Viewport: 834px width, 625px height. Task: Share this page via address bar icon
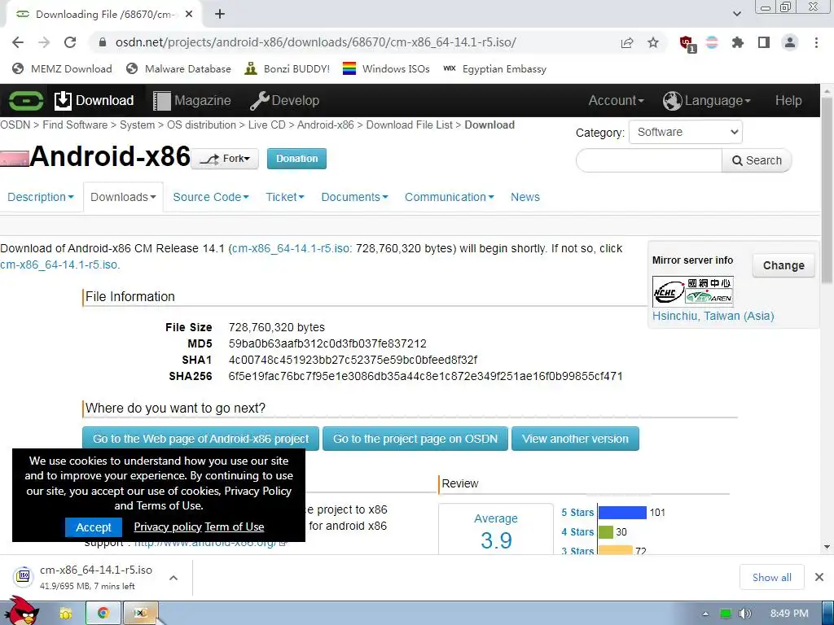pos(627,43)
